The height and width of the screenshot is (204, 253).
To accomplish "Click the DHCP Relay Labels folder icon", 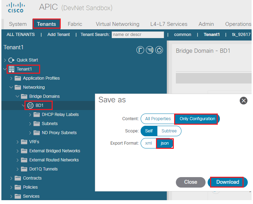I will coord(37,115).
